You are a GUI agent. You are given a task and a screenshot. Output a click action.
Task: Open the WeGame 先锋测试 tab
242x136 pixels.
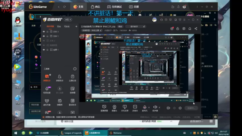115,7
